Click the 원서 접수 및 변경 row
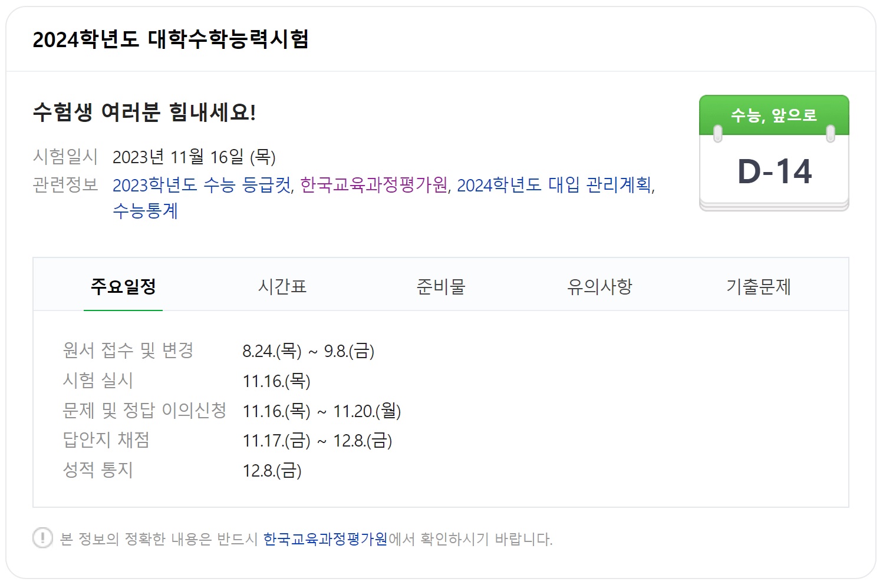 click(145, 351)
